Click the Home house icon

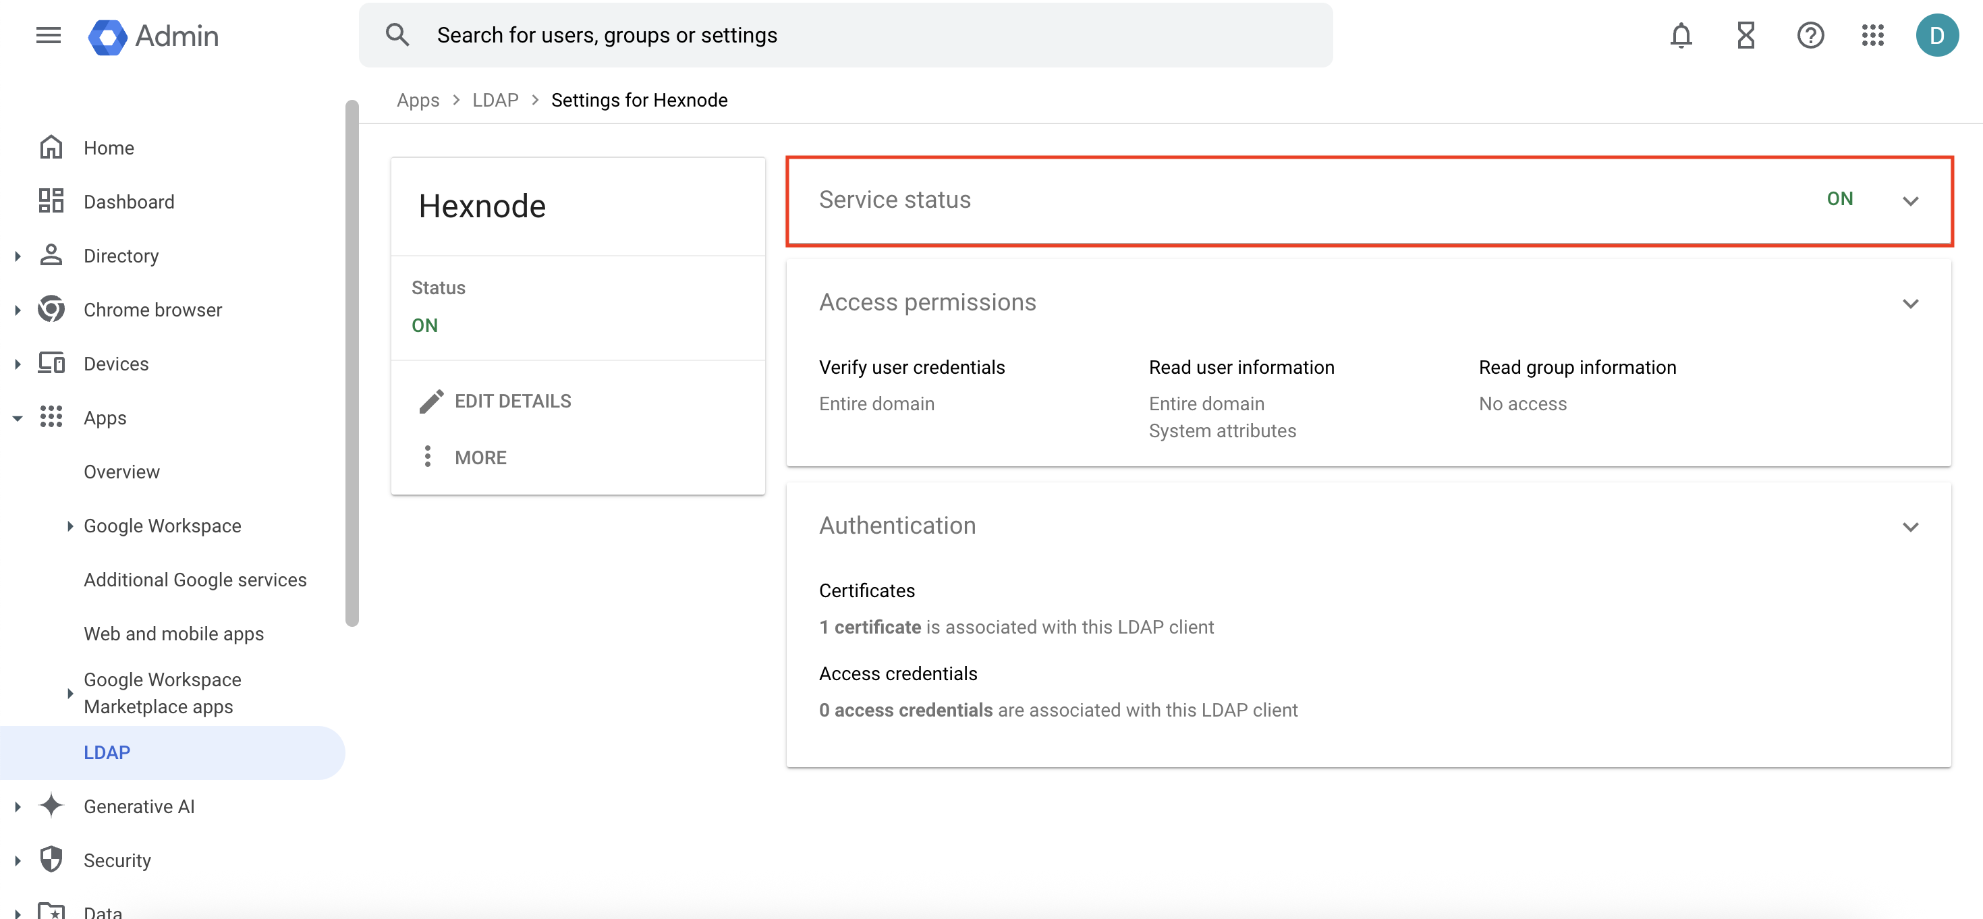51,147
